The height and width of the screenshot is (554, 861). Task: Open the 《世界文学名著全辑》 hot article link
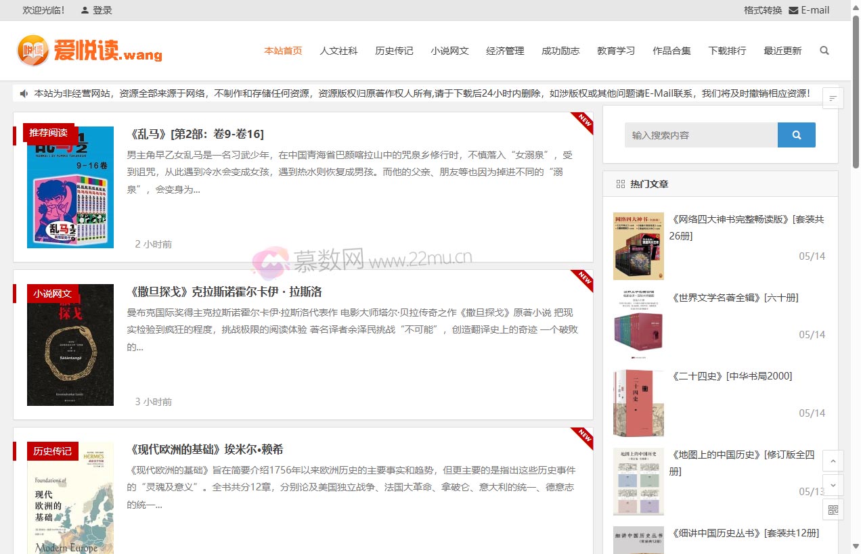[736, 297]
